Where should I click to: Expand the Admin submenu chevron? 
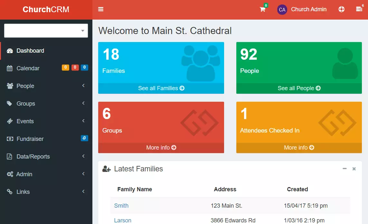coord(83,174)
